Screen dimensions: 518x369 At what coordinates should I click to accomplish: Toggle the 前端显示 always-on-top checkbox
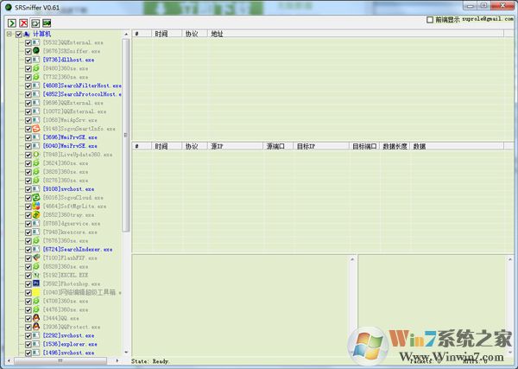pos(431,19)
